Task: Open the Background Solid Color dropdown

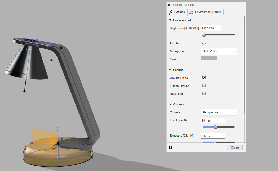Action: tap(219, 51)
